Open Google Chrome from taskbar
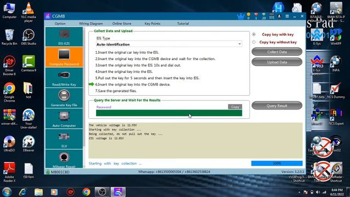The height and width of the screenshot is (197, 350). pos(86,192)
